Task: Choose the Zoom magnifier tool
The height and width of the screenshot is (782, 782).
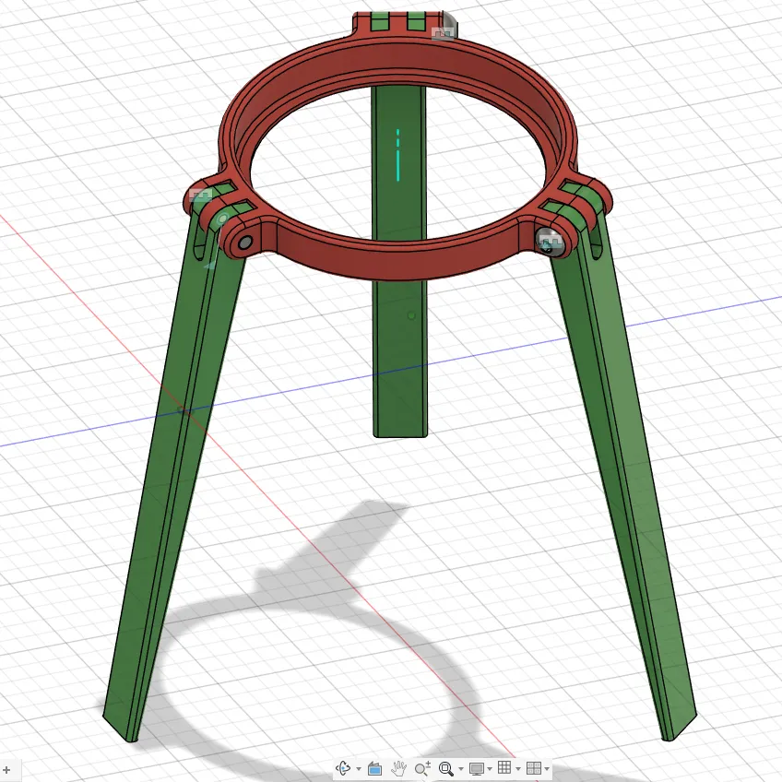Action: (x=422, y=768)
